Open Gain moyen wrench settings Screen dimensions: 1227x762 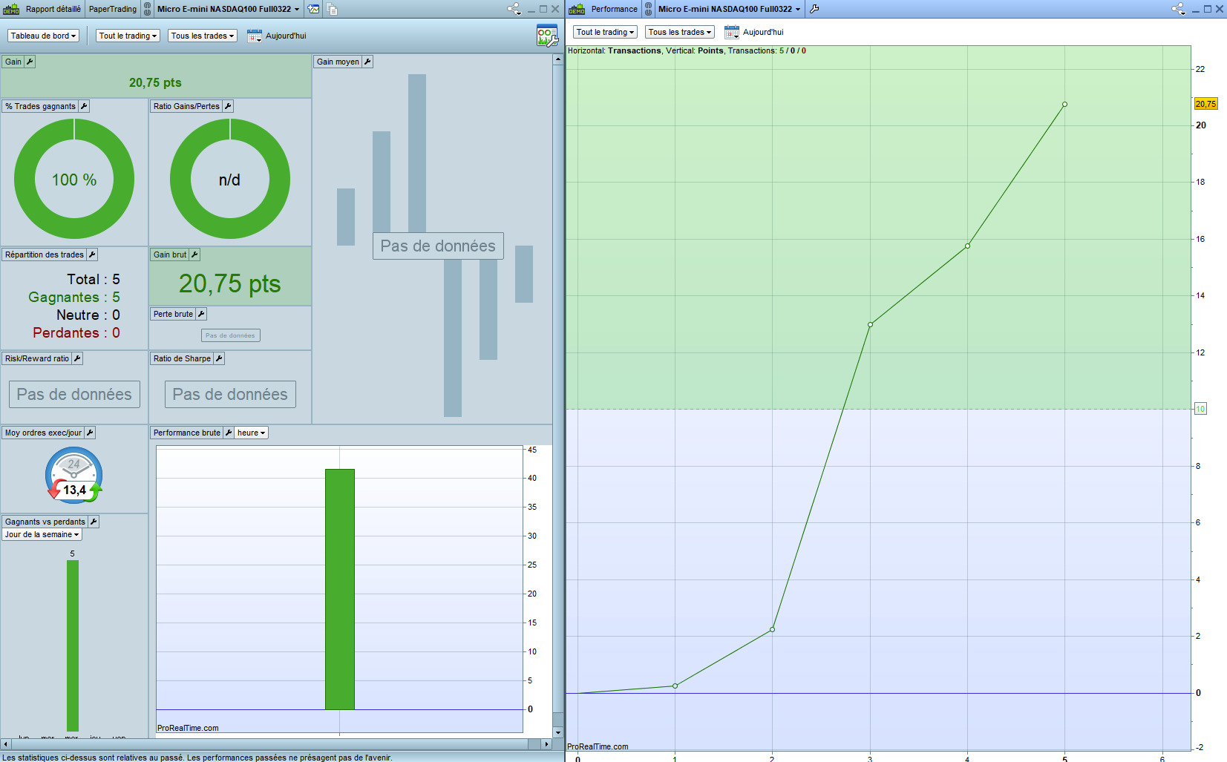[x=367, y=62]
